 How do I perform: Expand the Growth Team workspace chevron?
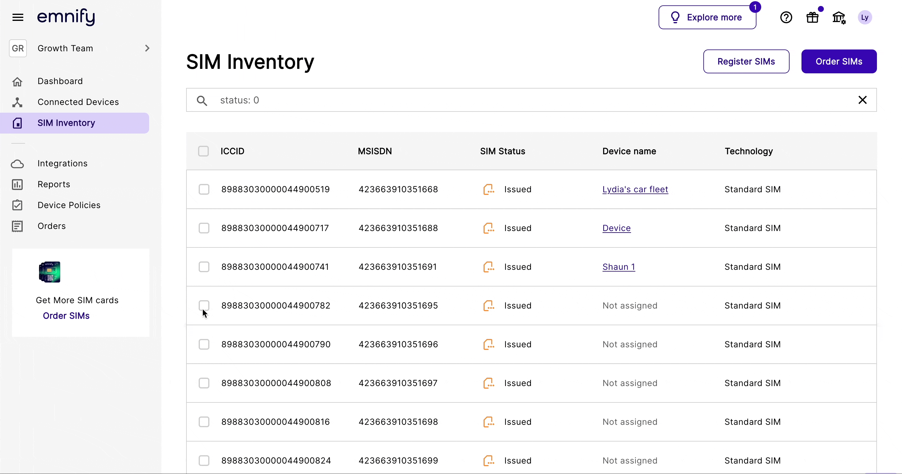pyautogui.click(x=147, y=48)
